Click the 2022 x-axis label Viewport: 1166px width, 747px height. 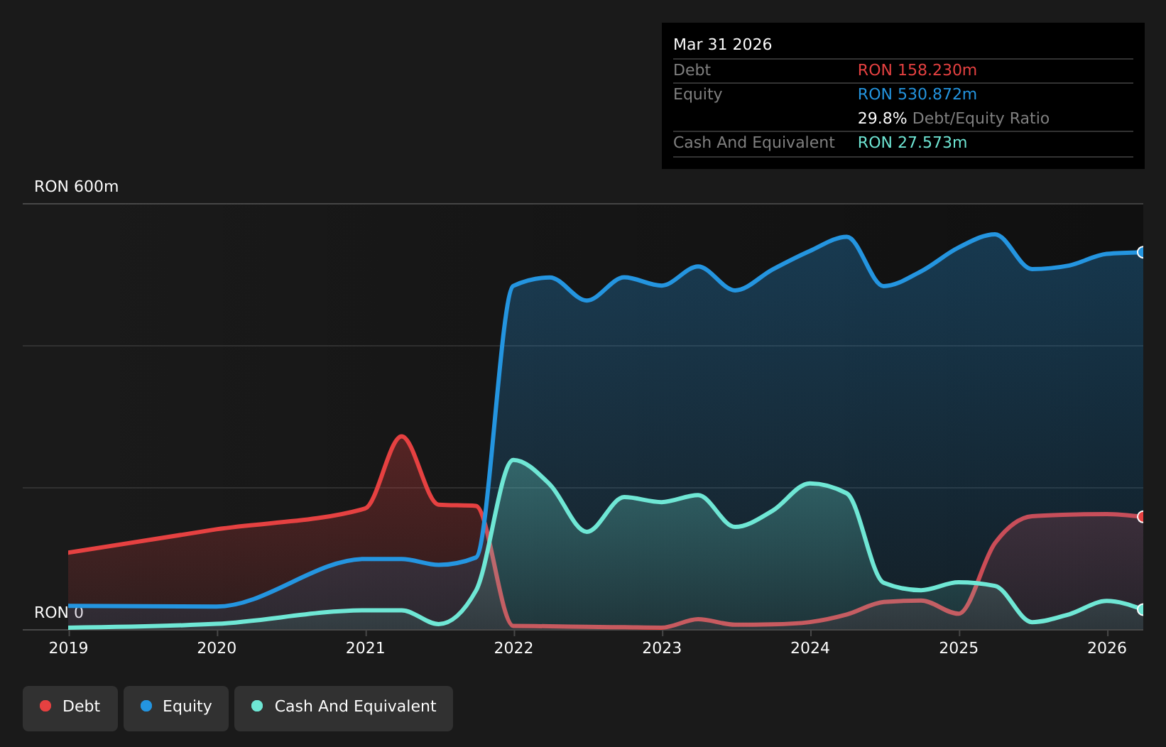(x=513, y=648)
